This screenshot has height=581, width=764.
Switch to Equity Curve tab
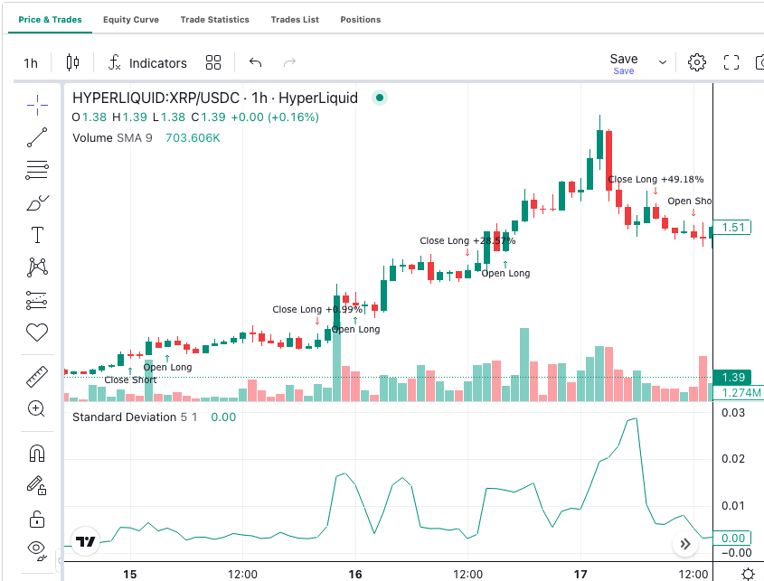coord(131,20)
